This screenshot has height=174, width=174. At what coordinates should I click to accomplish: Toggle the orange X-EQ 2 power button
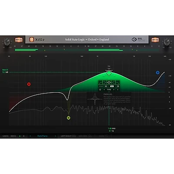click(x=31, y=40)
